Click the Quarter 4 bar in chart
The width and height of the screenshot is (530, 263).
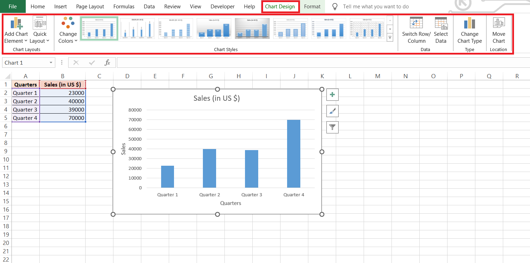click(293, 154)
